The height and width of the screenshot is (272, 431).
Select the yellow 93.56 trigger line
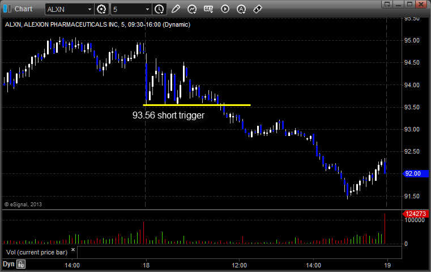(197, 105)
